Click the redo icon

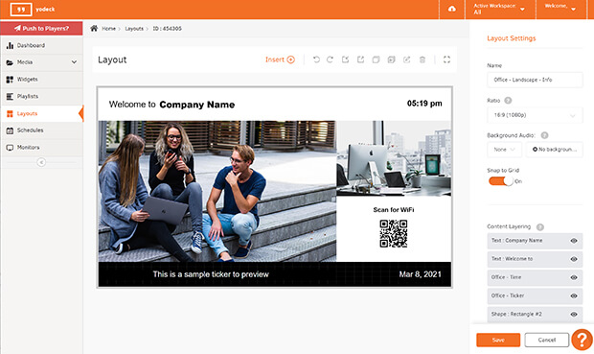[x=330, y=59]
